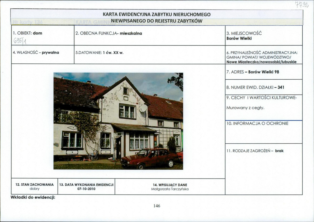The width and height of the screenshot is (314, 222).
Task: Click the 'Wkładki do ewidencji:' label
Action: click(x=33, y=197)
